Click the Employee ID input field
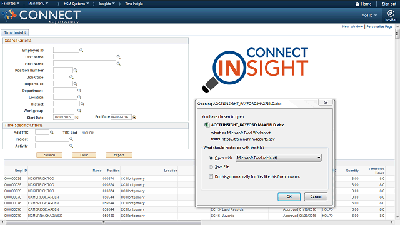400x225 pixels. (66, 50)
